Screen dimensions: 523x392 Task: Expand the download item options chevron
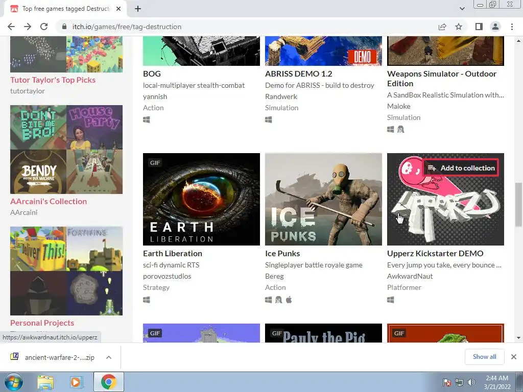(x=109, y=357)
